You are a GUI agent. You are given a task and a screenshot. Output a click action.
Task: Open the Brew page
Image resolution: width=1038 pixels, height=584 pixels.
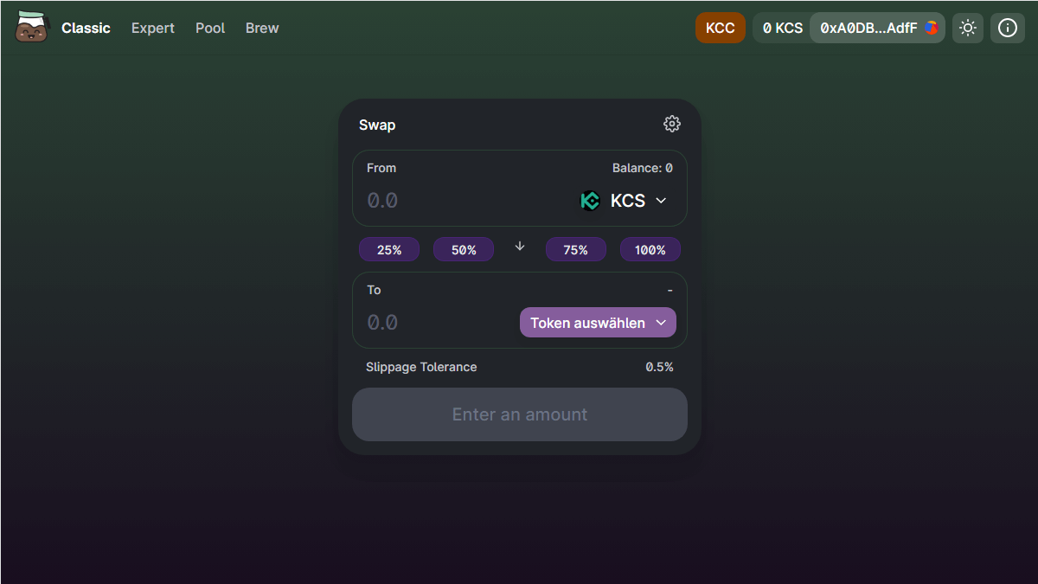point(262,28)
